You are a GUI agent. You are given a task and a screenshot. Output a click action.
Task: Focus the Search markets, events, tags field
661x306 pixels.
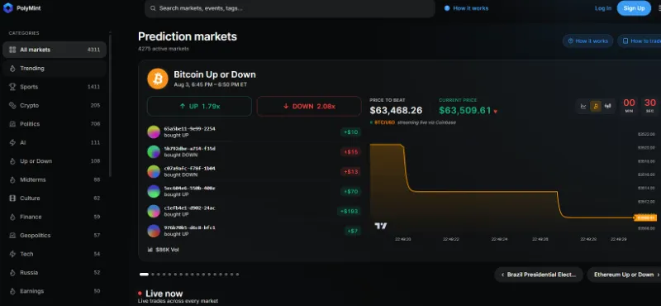pyautogui.click(x=290, y=8)
